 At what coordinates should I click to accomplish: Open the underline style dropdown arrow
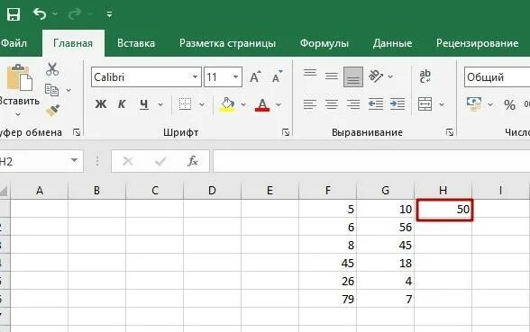point(160,104)
